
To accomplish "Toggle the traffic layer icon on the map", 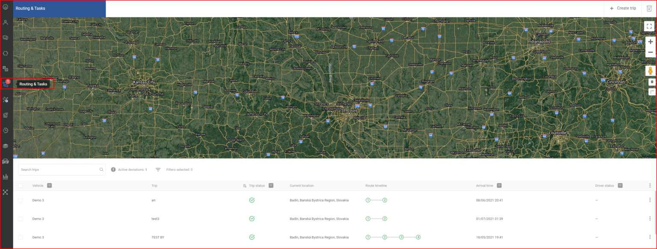I will tap(651, 82).
